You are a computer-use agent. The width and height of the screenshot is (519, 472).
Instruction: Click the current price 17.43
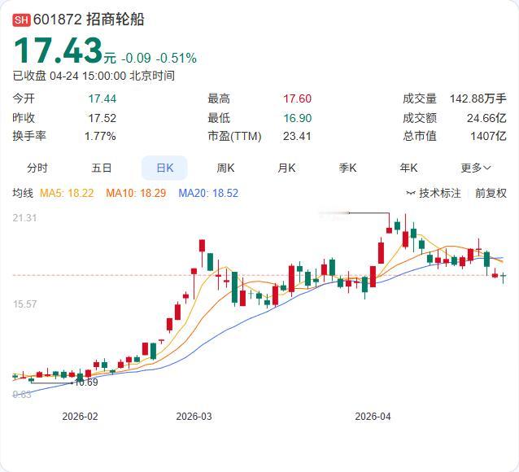(x=58, y=50)
